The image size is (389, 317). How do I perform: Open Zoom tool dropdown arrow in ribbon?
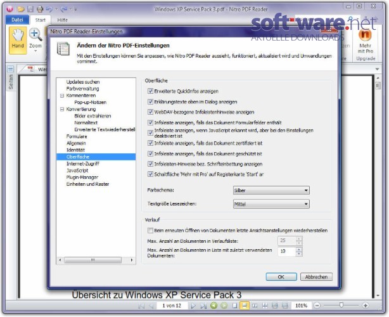click(x=35, y=51)
